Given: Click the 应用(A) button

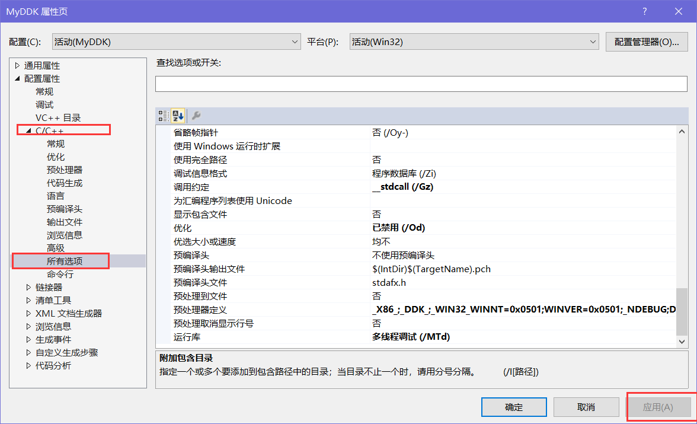Looking at the screenshot, I should pyautogui.click(x=658, y=407).
